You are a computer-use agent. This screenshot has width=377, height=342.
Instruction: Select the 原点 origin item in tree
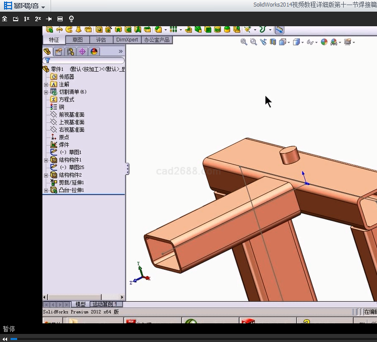[x=64, y=137]
